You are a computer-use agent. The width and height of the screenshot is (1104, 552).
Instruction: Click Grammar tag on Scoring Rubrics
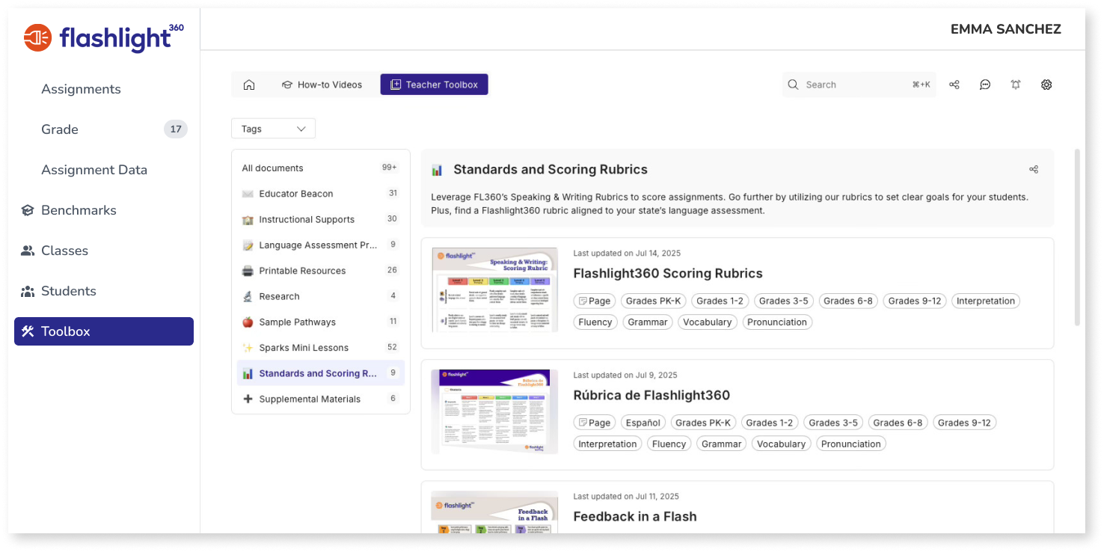[x=648, y=322]
